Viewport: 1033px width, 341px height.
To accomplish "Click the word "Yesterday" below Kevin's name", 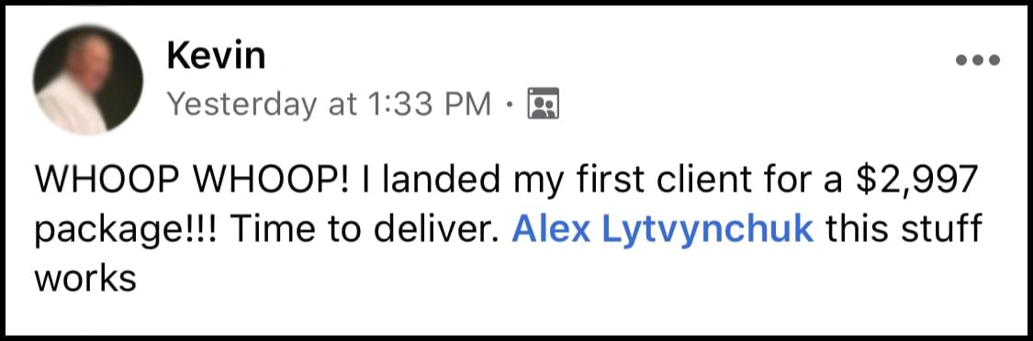I will (241, 104).
